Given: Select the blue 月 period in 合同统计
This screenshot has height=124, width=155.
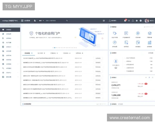Looking at the screenshot, I should pyautogui.click(x=149, y=78).
